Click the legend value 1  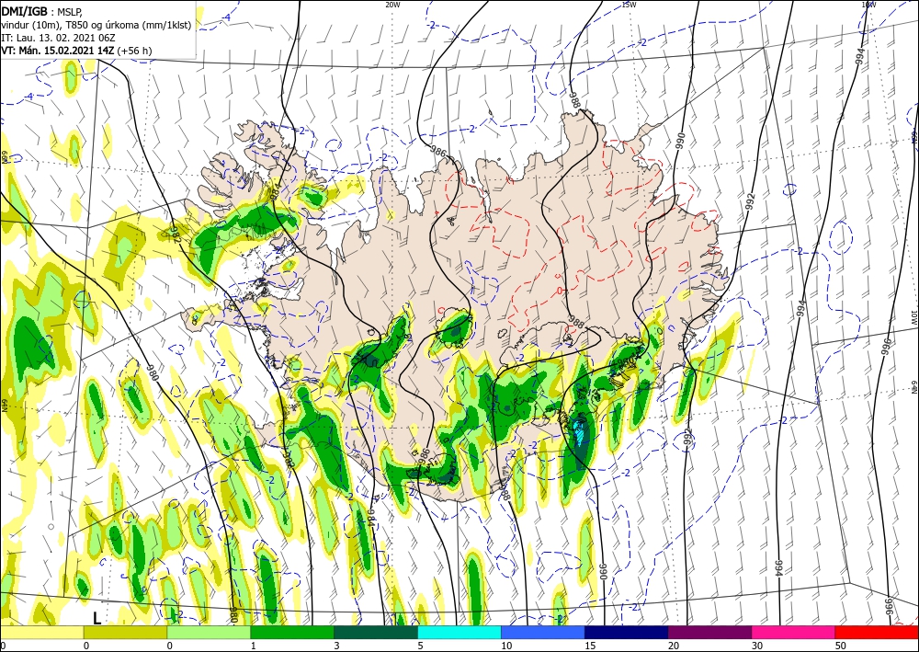pos(254,646)
